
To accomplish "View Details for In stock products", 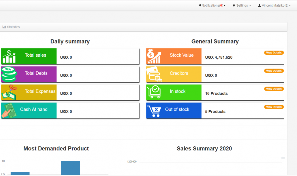I will [274, 89].
